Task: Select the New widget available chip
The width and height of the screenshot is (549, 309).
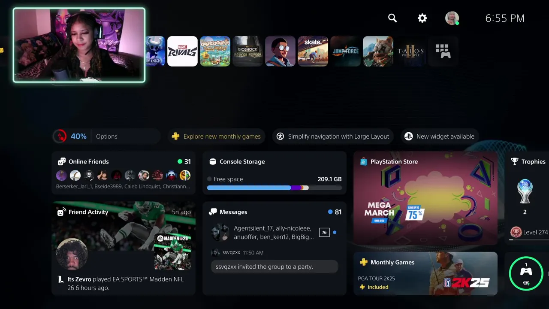Action: tap(440, 136)
